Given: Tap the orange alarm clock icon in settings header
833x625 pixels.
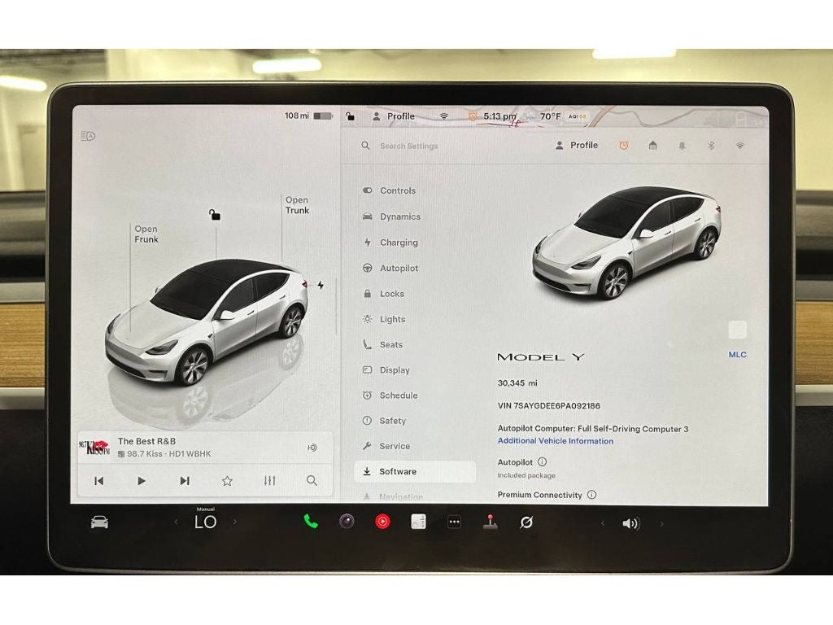Looking at the screenshot, I should pyautogui.click(x=624, y=145).
